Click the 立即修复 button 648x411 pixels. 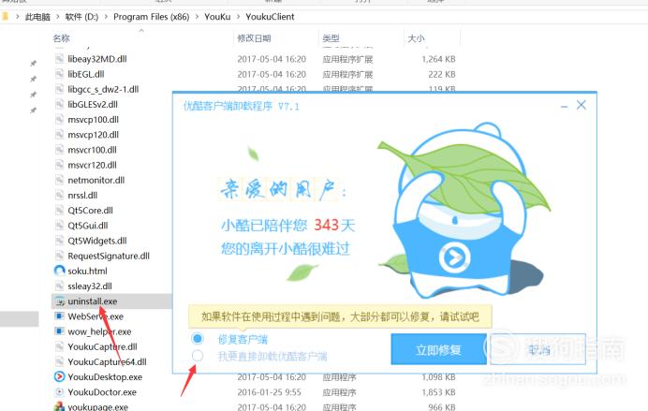[438, 349]
